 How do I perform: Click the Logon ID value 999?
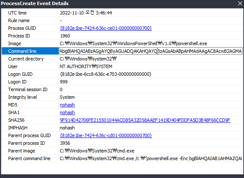pyautogui.click(x=63, y=82)
